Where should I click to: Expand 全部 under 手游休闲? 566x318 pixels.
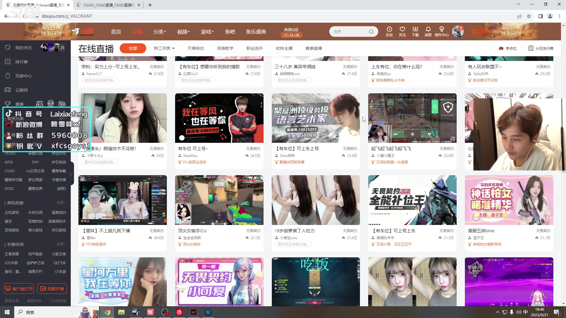61,244
